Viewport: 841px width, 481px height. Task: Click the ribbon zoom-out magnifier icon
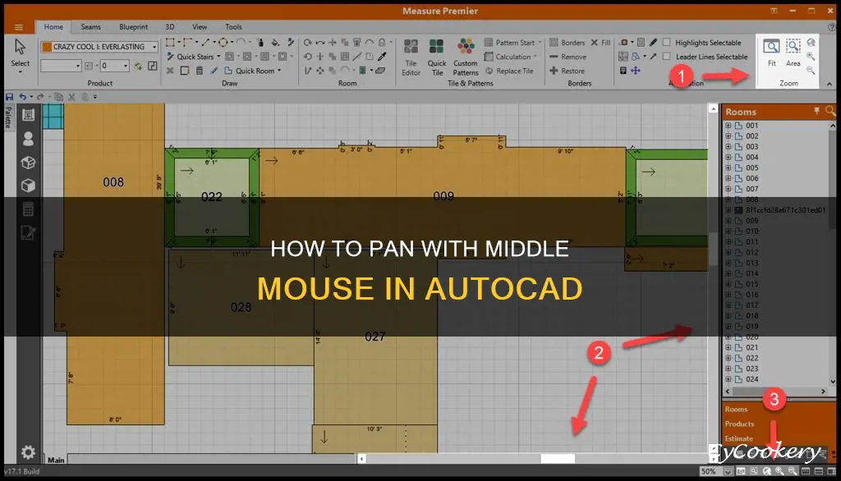click(811, 71)
